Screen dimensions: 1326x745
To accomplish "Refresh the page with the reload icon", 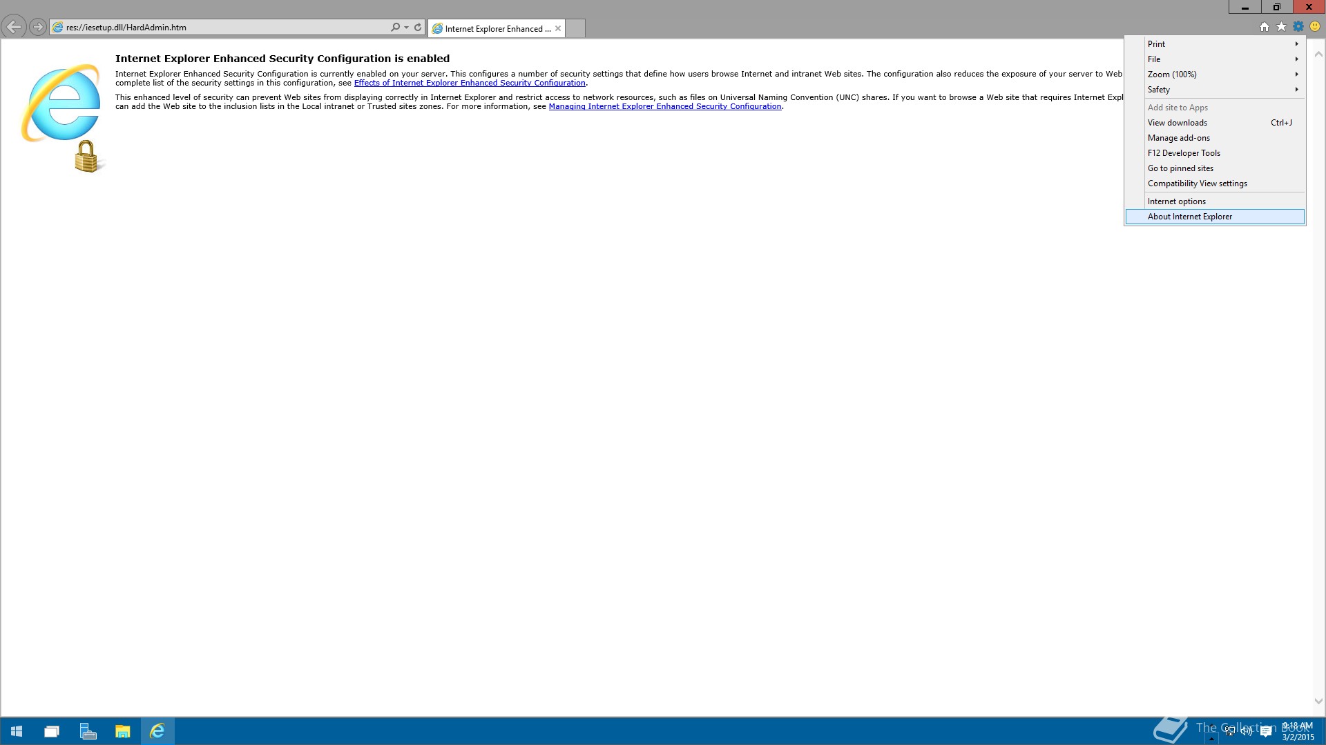I will pos(418,28).
